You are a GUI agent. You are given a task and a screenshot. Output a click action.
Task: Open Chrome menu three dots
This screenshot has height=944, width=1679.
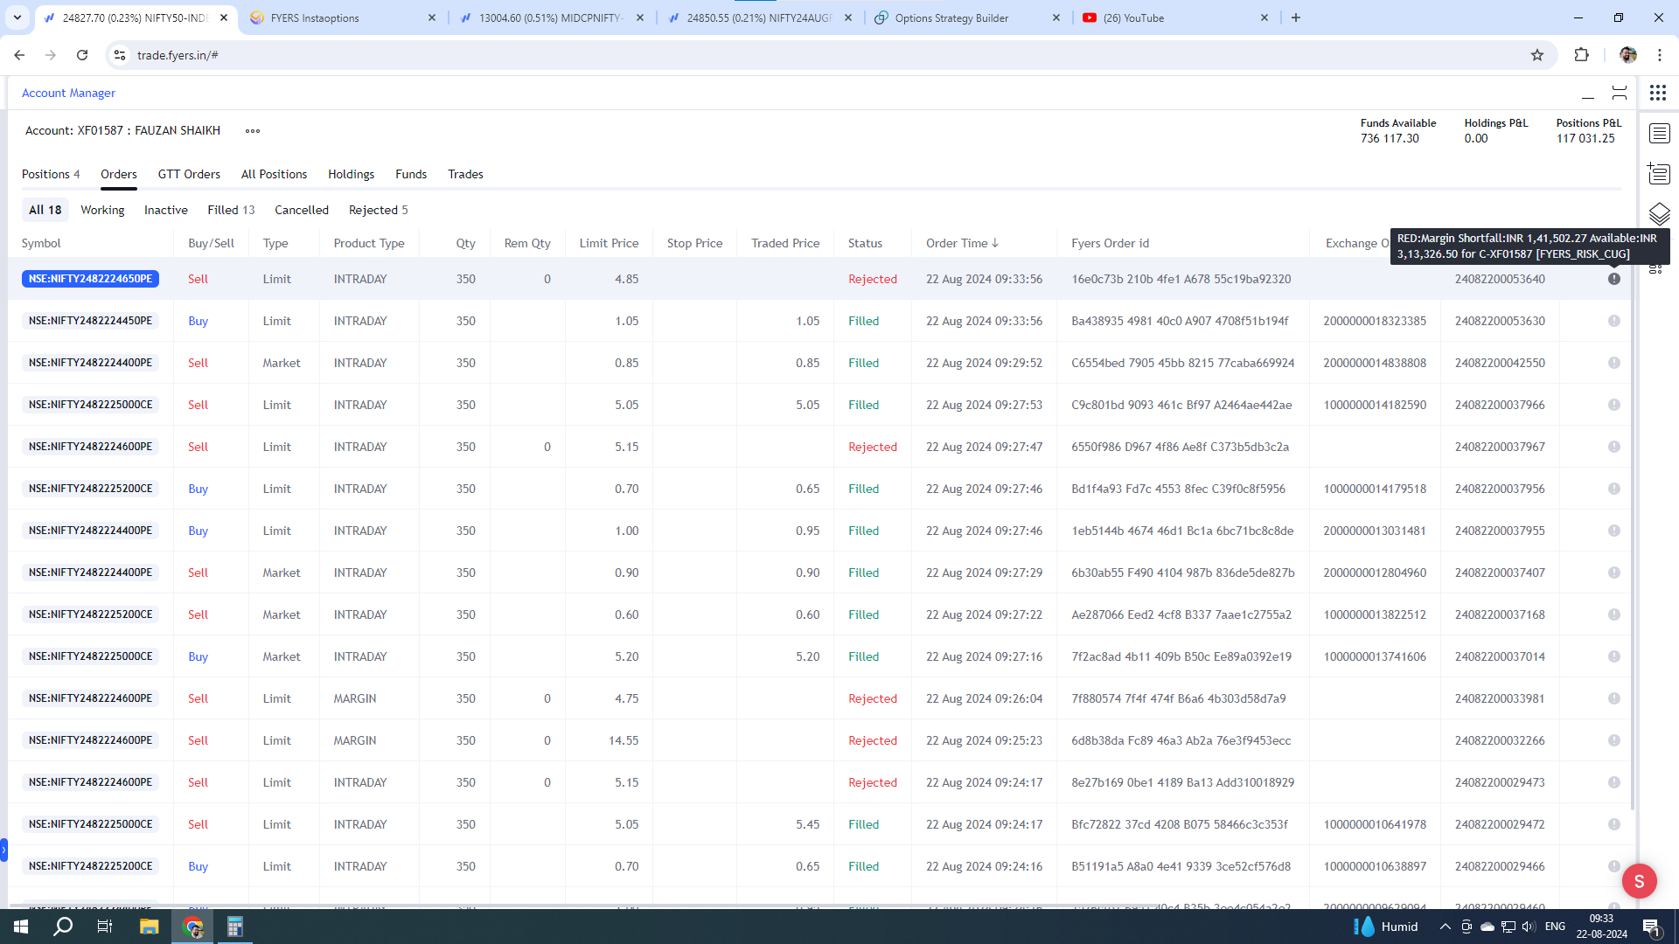(x=1659, y=55)
